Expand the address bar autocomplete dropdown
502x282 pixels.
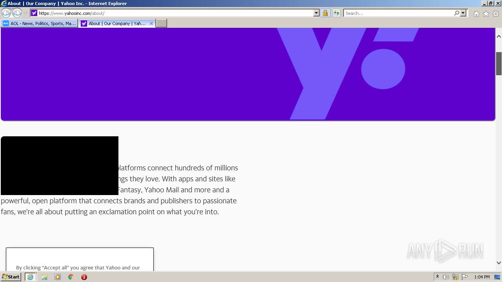[x=316, y=13]
